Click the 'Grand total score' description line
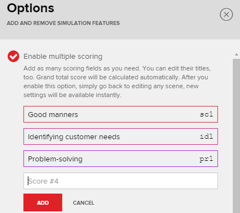 [116, 77]
